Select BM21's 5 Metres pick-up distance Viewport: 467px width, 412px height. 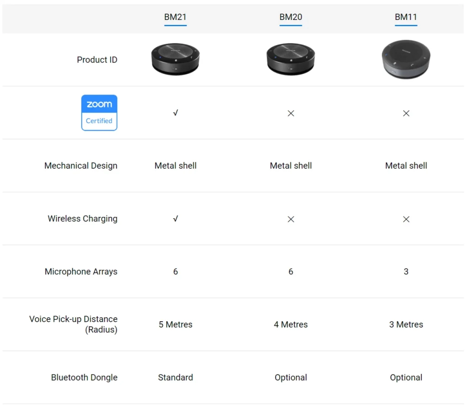pyautogui.click(x=175, y=324)
